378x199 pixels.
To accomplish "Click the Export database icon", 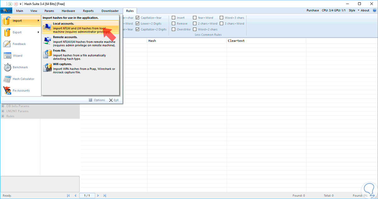I will pos(7,32).
